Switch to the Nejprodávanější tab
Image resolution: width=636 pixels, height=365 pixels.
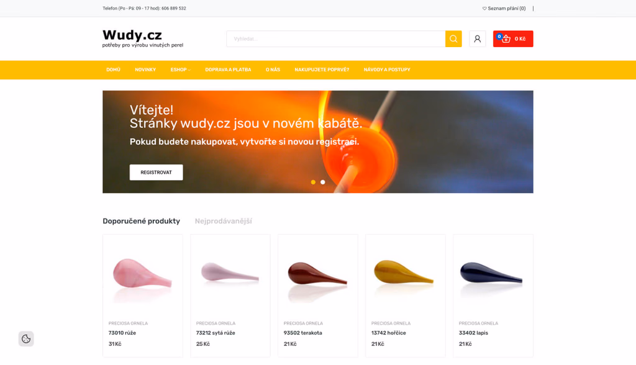click(223, 221)
